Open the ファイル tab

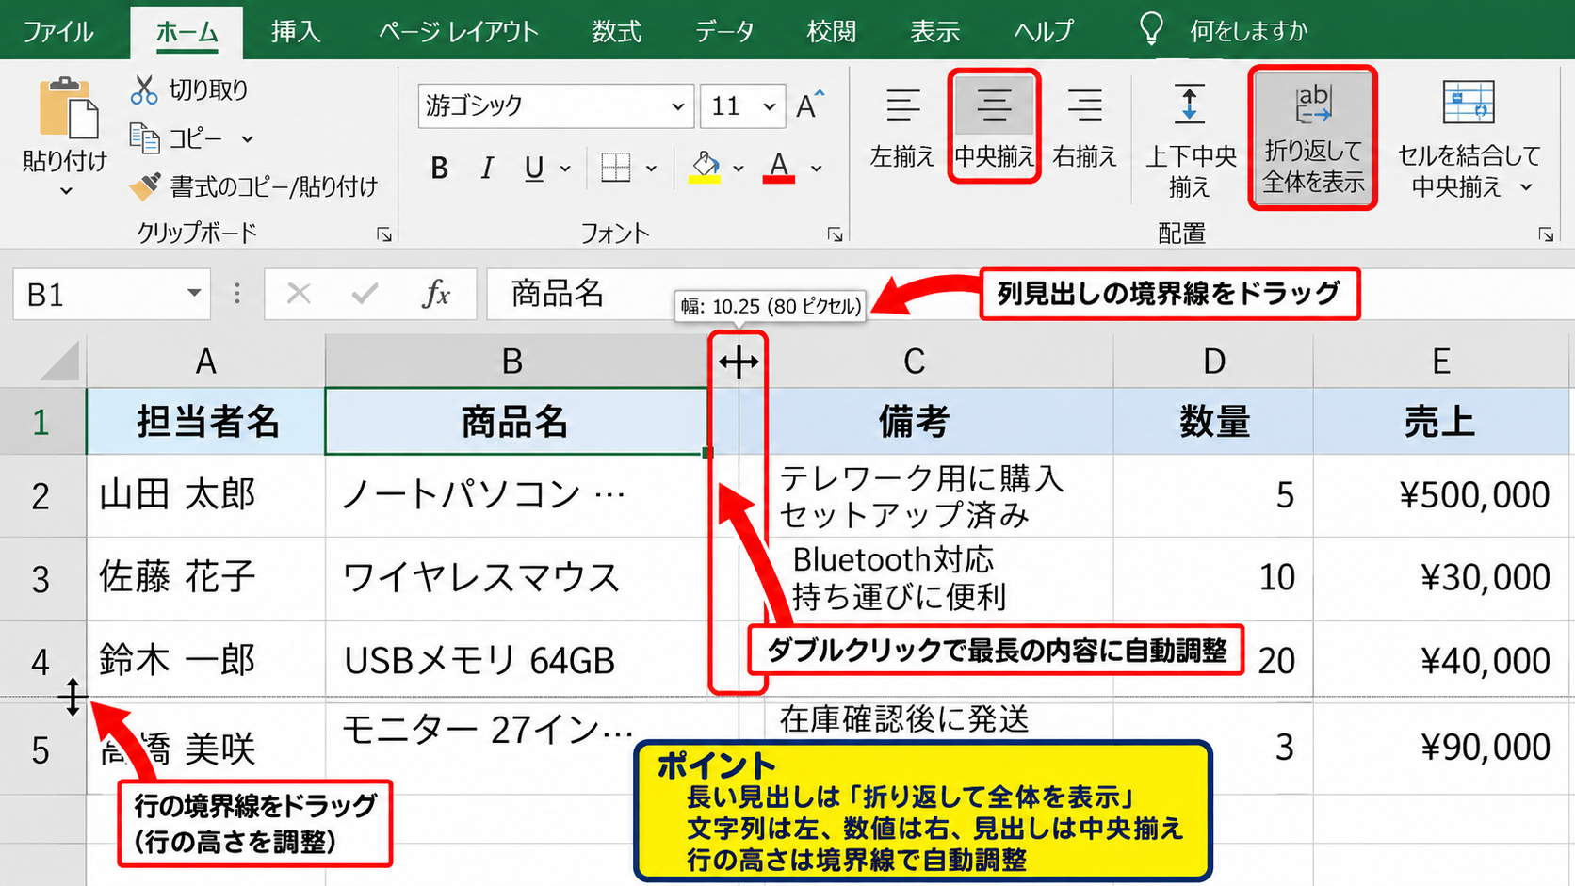click(57, 32)
